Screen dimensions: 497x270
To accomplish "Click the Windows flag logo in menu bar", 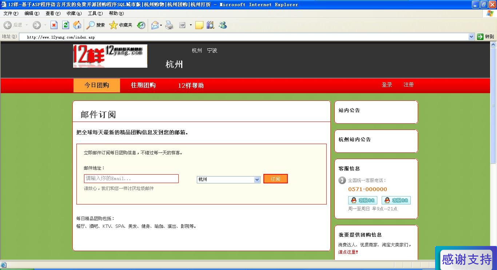I will click(x=490, y=13).
